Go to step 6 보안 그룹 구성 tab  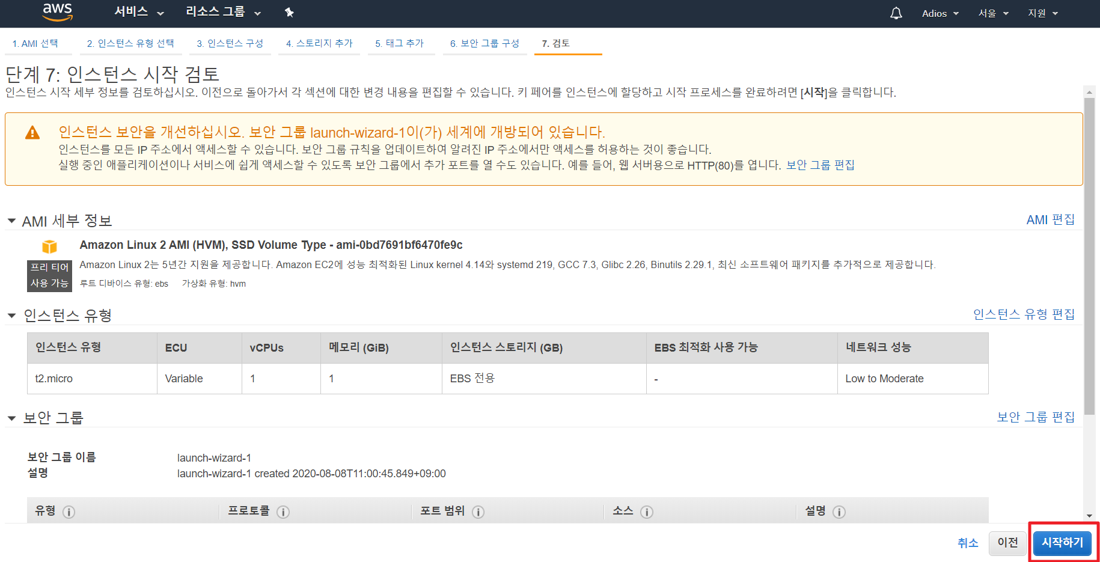click(484, 43)
